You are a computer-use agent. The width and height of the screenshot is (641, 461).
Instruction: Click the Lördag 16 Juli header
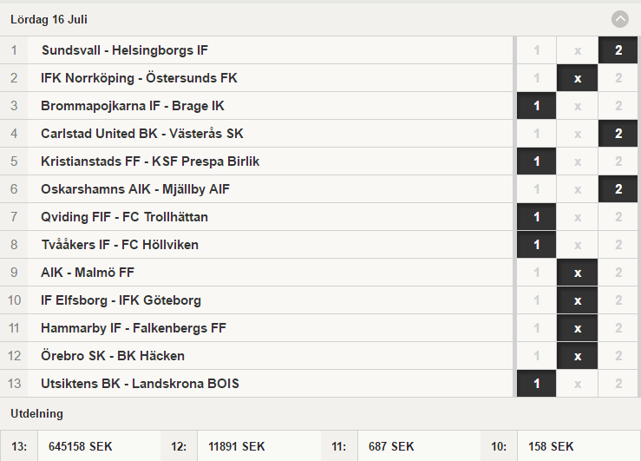[x=49, y=20]
